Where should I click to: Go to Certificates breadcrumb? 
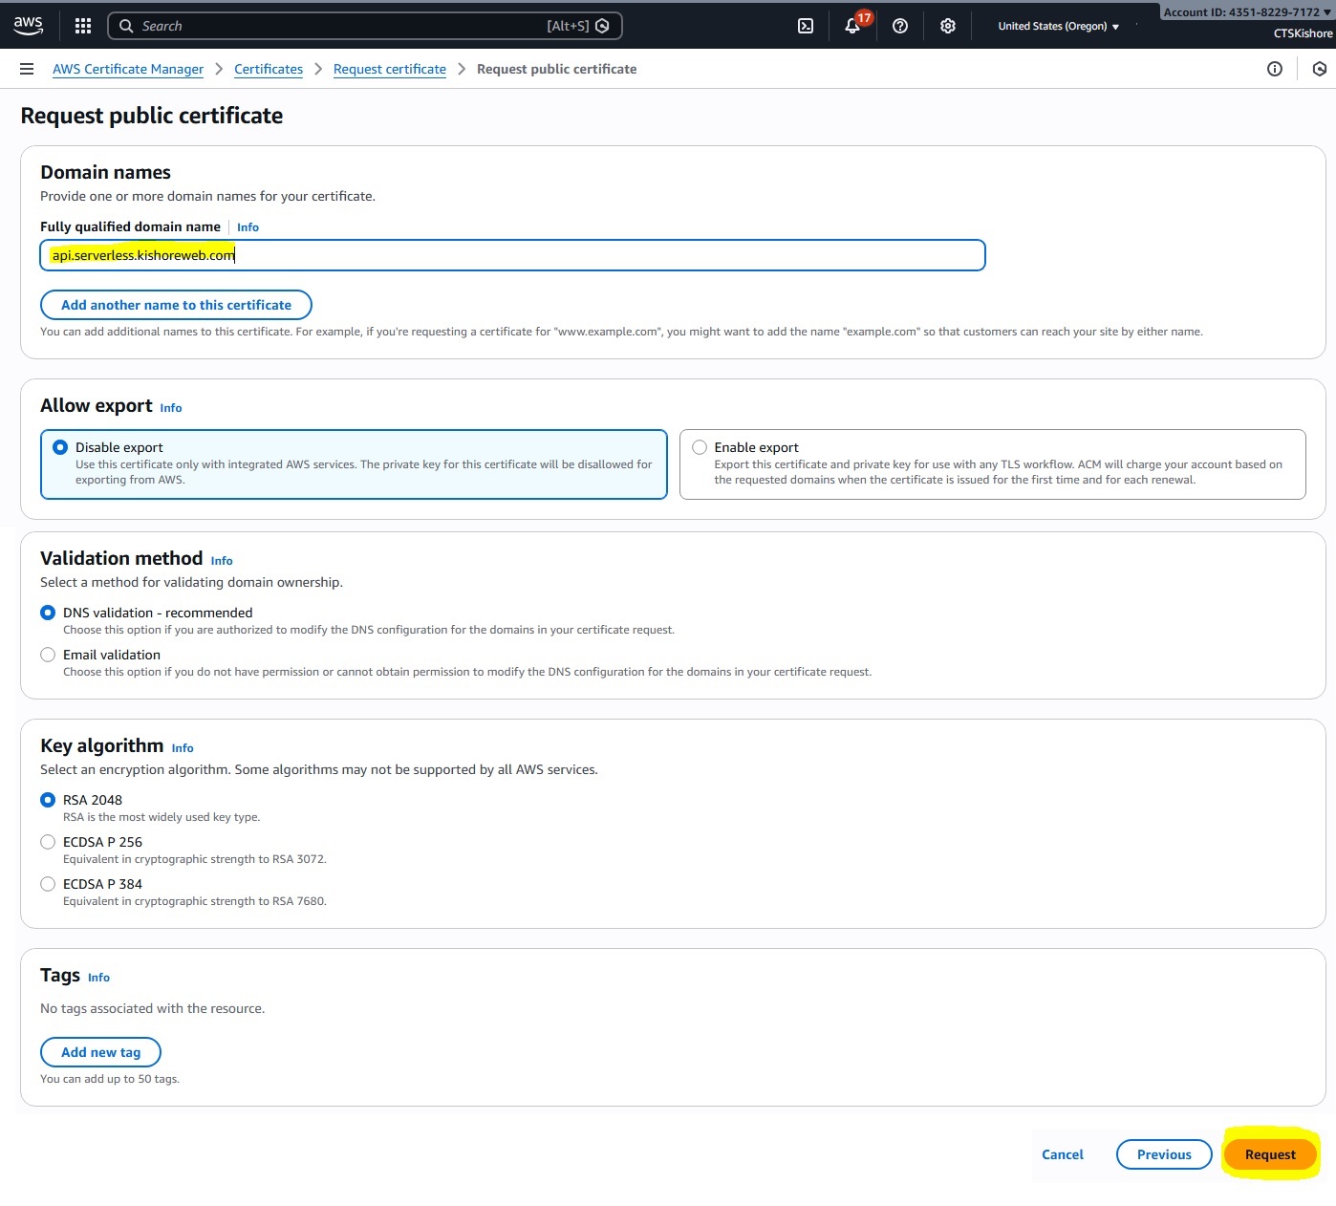pyautogui.click(x=268, y=69)
